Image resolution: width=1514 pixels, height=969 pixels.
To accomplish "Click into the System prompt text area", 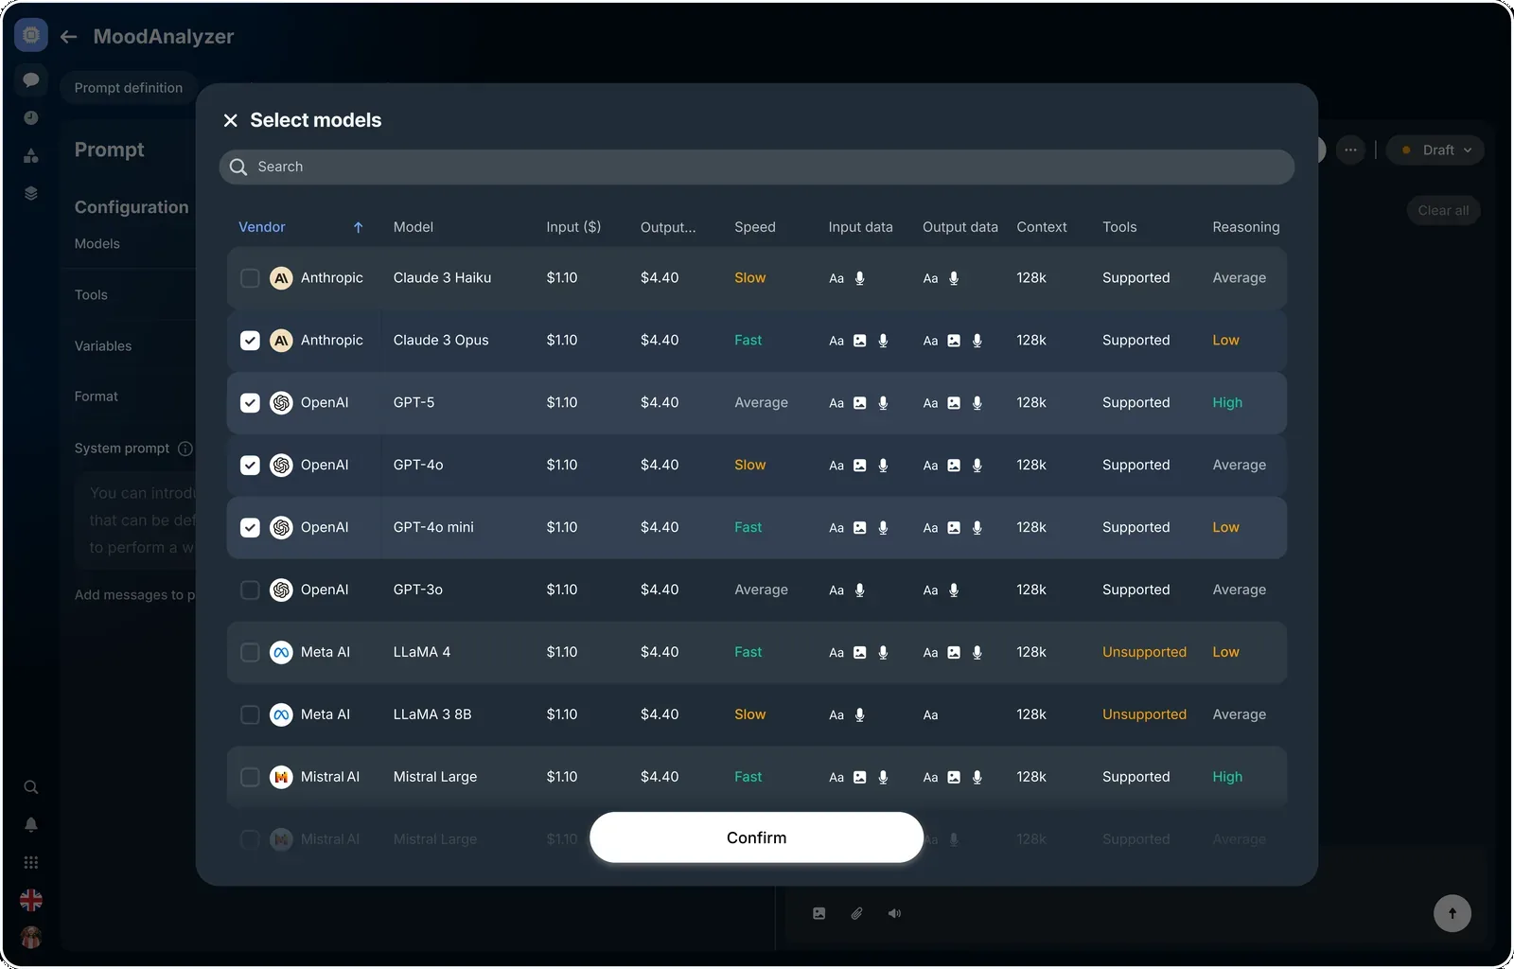I will (x=135, y=520).
